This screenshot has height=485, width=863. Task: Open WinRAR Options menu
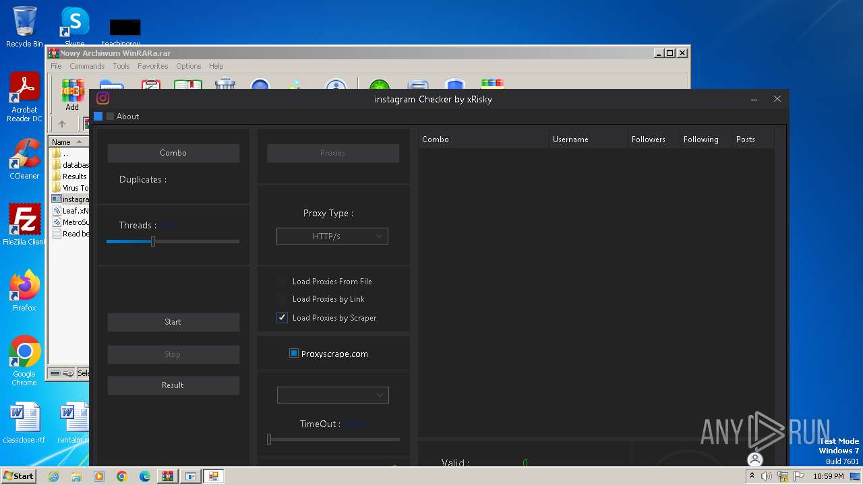(189, 66)
